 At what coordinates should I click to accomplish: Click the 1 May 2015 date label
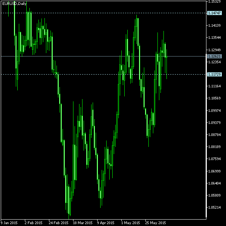coord(130,223)
